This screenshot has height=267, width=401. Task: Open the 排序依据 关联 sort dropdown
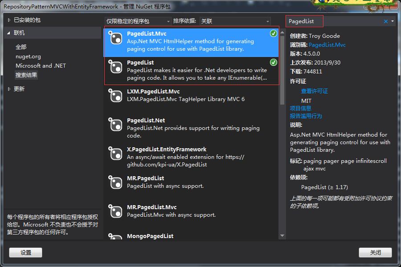point(235,21)
